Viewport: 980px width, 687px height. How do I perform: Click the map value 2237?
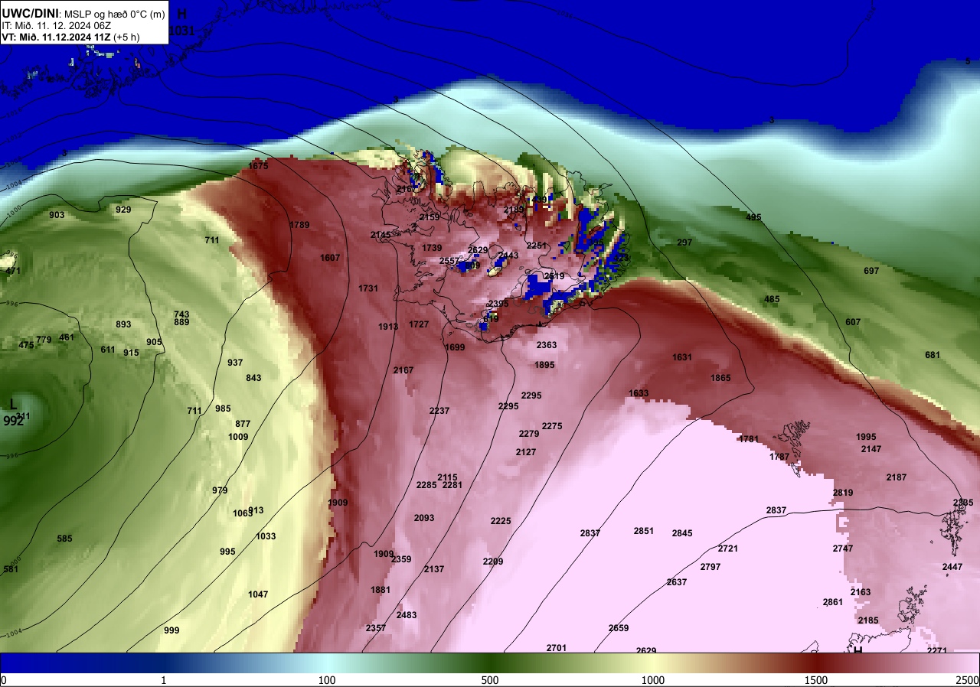[439, 411]
